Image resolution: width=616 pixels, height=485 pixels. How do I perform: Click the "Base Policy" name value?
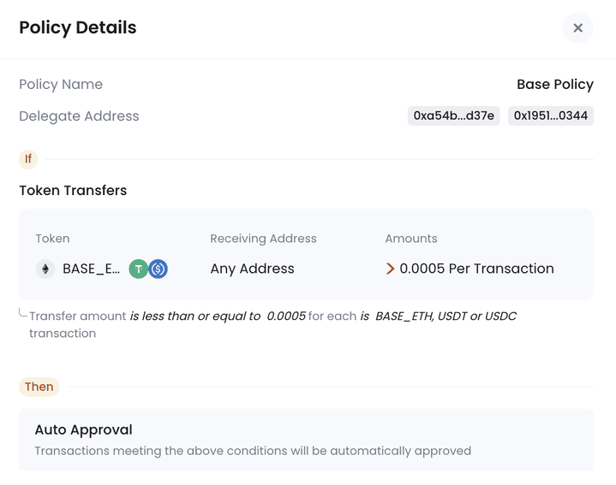(554, 85)
